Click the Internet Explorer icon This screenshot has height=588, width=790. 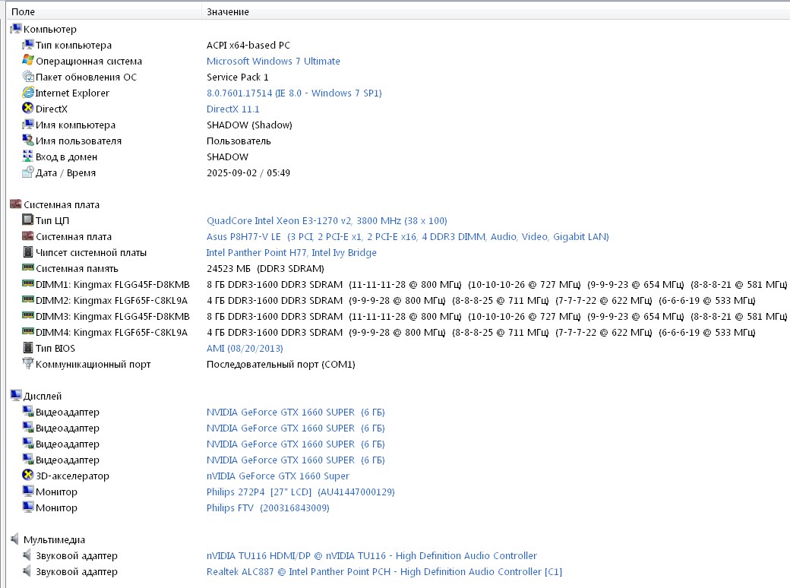tap(27, 93)
